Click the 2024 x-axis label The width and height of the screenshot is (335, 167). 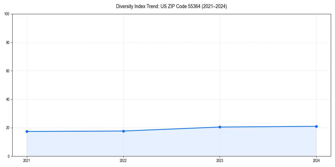pyautogui.click(x=316, y=161)
